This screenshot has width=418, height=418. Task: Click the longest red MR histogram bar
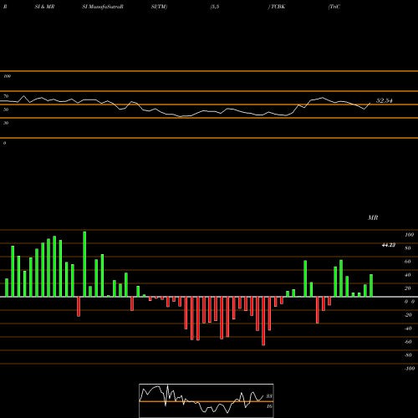263,321
